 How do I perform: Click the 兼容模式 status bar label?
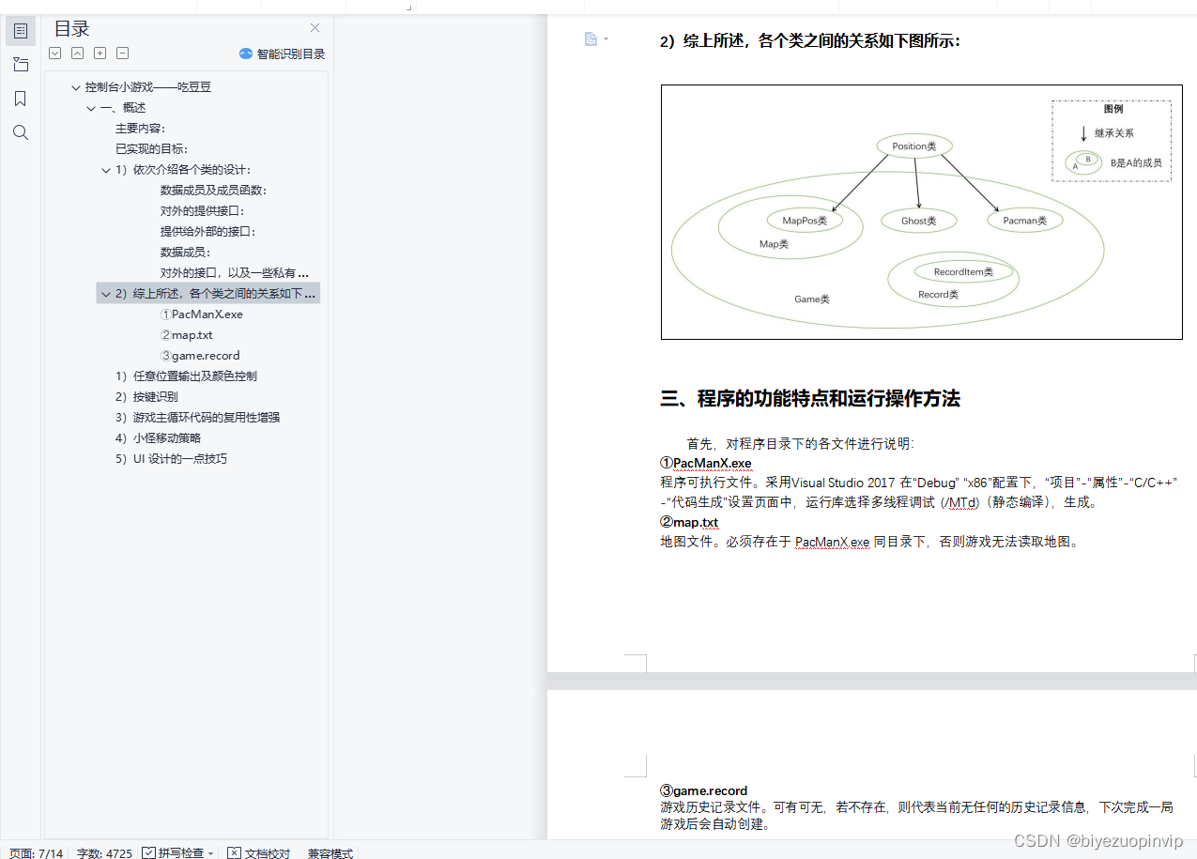[330, 853]
